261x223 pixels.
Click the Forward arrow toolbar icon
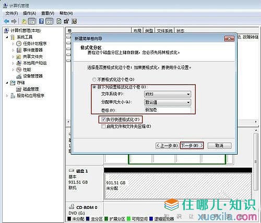click(x=14, y=21)
